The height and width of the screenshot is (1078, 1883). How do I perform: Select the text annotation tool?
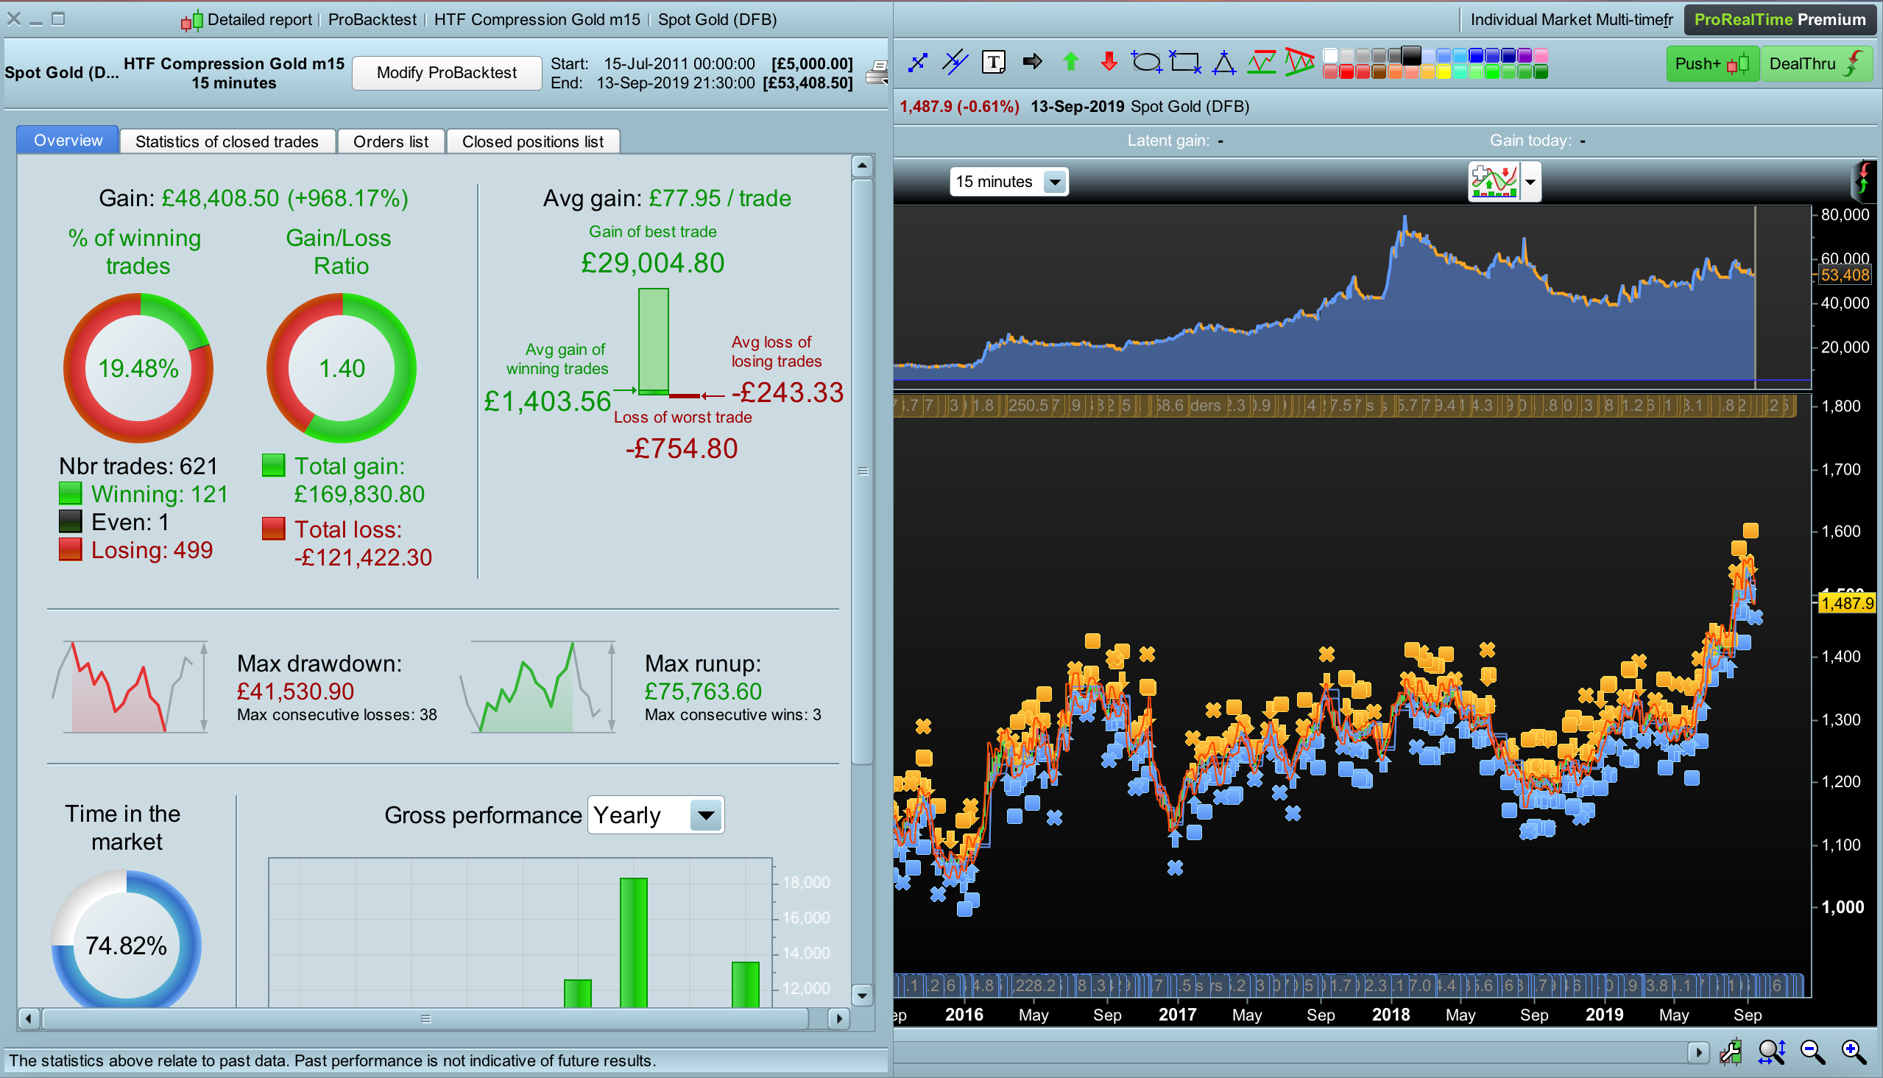(x=993, y=62)
